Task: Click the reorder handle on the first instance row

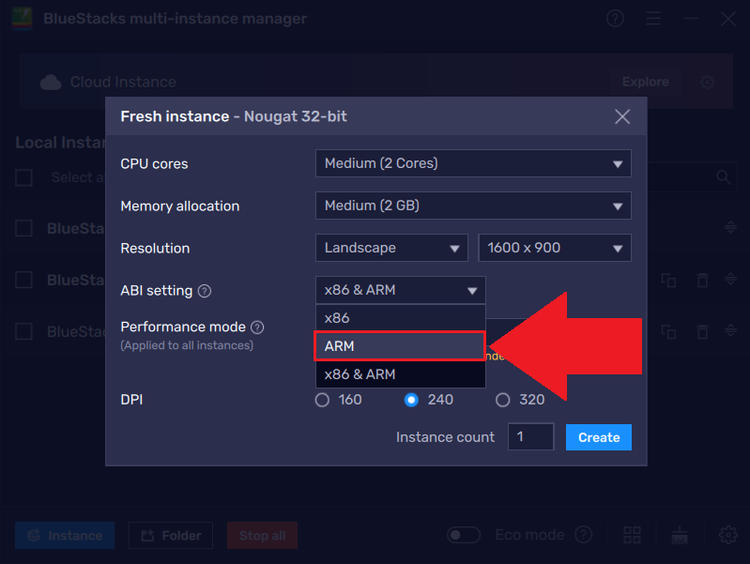Action: [730, 227]
